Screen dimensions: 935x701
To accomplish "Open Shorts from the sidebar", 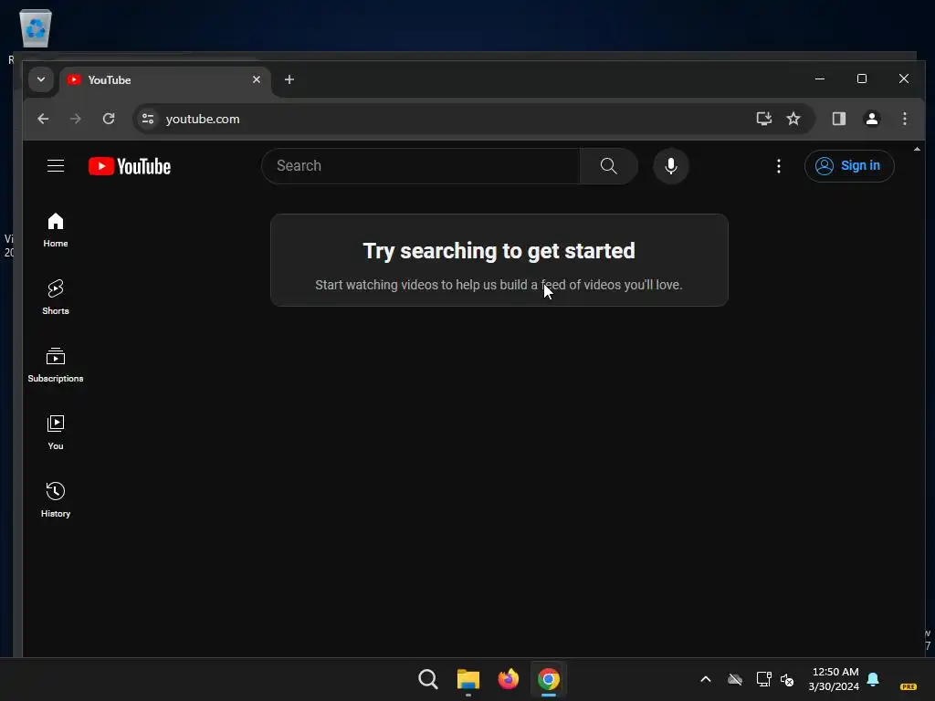I will click(56, 297).
